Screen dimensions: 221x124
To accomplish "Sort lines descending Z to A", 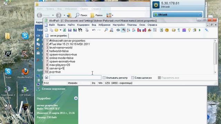I will 134,30.
